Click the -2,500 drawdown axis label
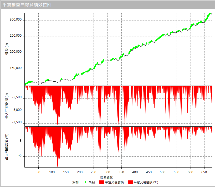 pyautogui.click(x=17, y=97)
